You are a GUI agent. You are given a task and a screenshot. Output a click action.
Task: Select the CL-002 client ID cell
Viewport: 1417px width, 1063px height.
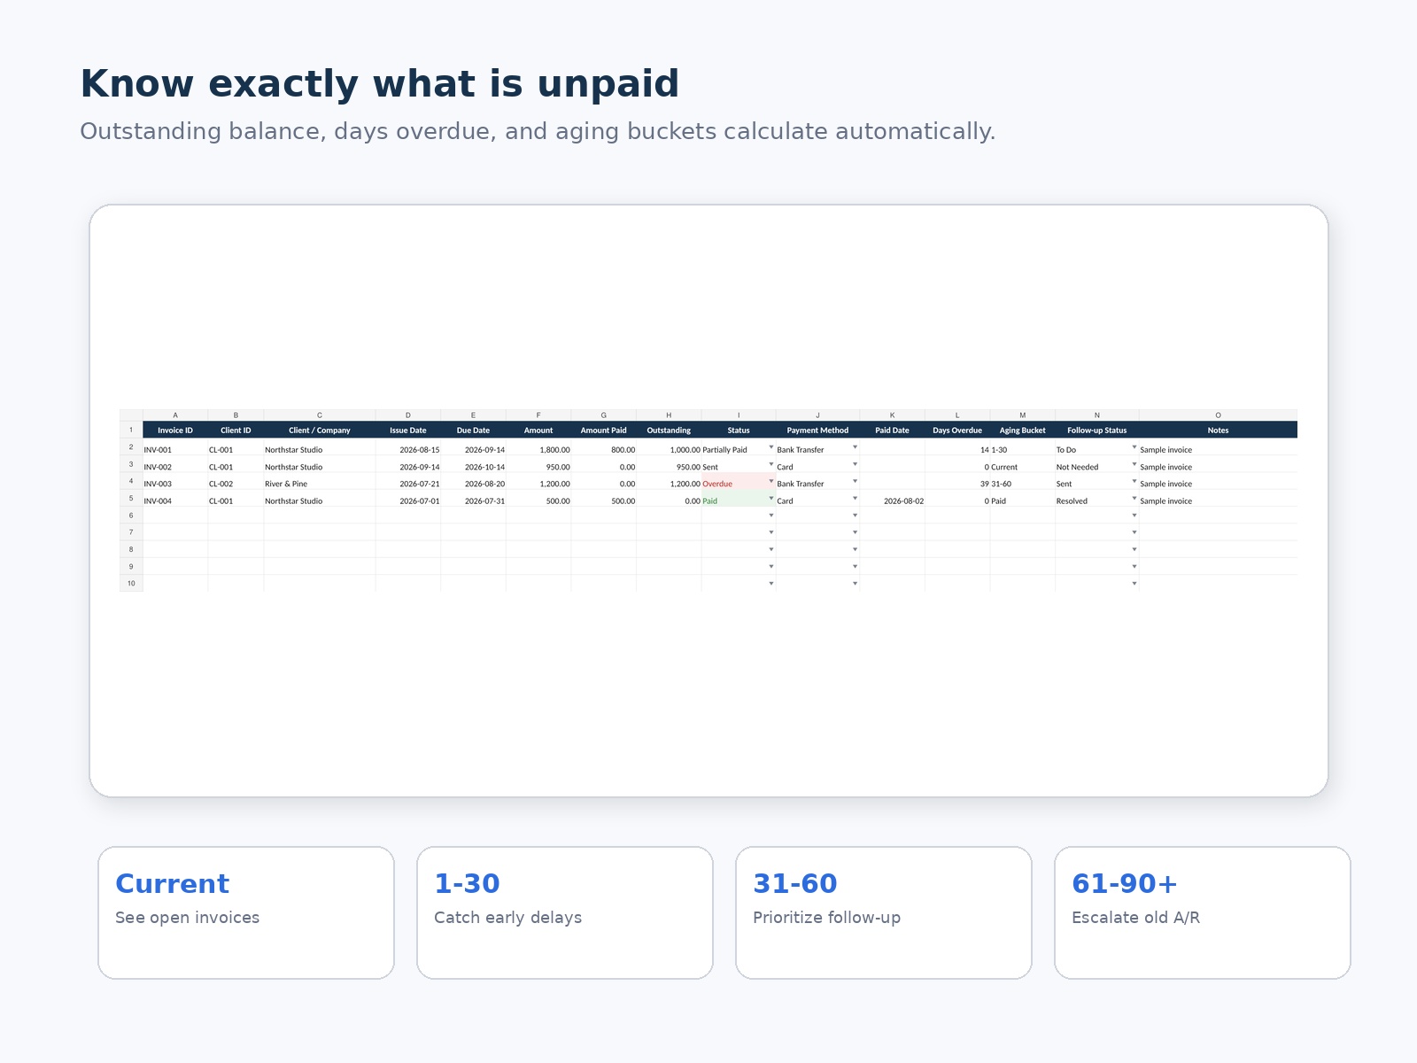pyautogui.click(x=236, y=481)
